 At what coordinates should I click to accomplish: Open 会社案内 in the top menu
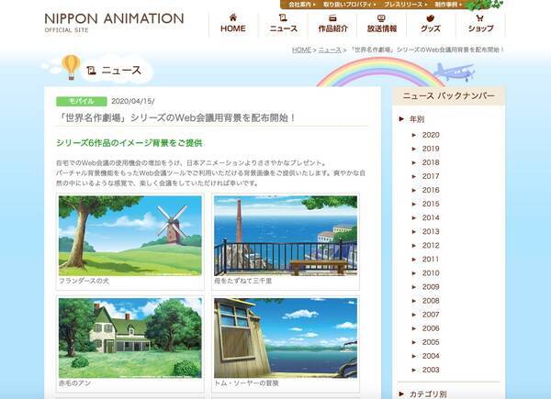pos(299,5)
